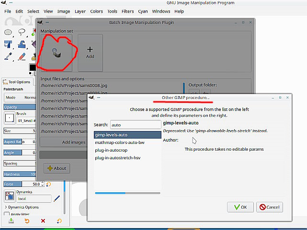Click the Force value stepper arrows
The width and height of the screenshot is (307, 230).
(x=43, y=184)
